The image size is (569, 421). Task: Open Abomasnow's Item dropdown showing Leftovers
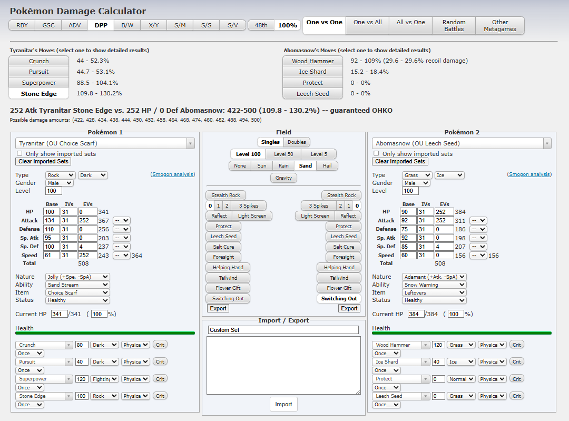434,292
